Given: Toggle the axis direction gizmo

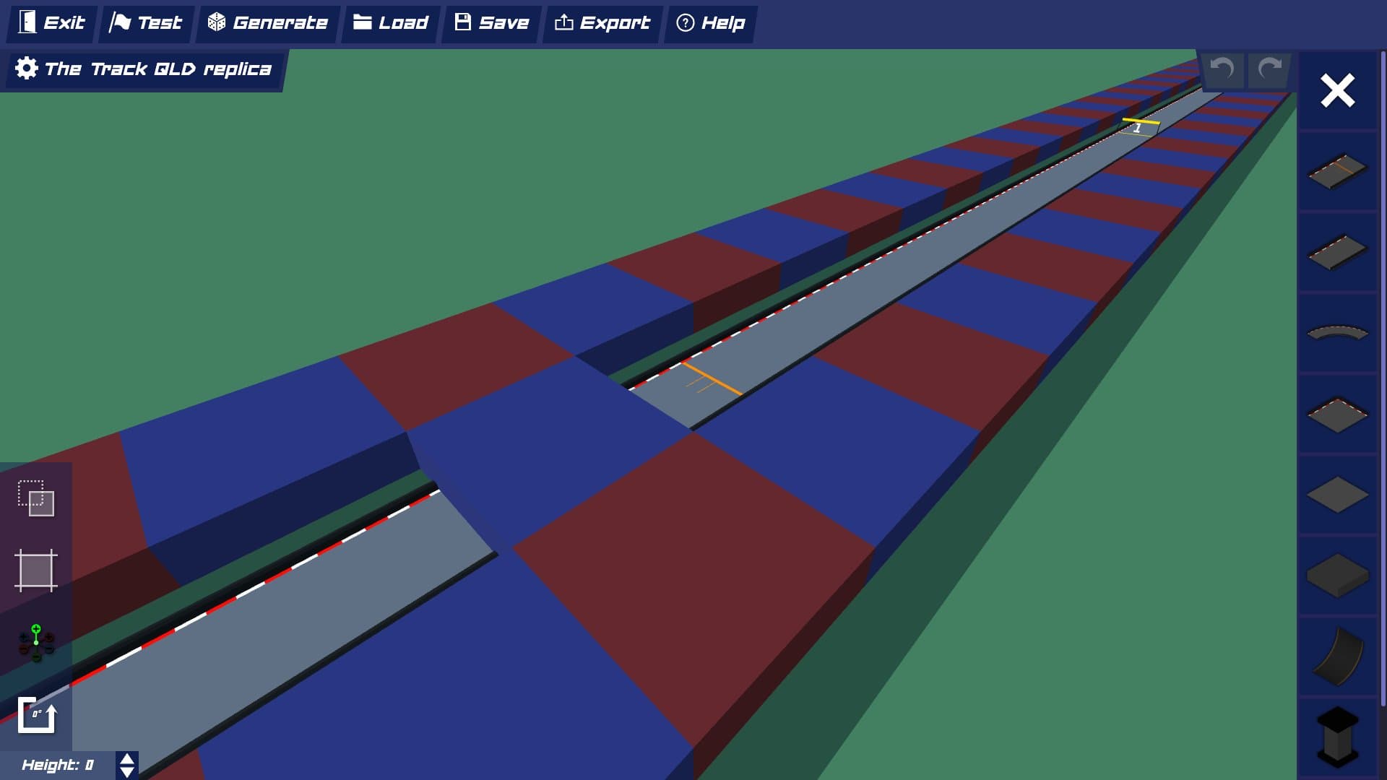Looking at the screenshot, I should (x=36, y=643).
